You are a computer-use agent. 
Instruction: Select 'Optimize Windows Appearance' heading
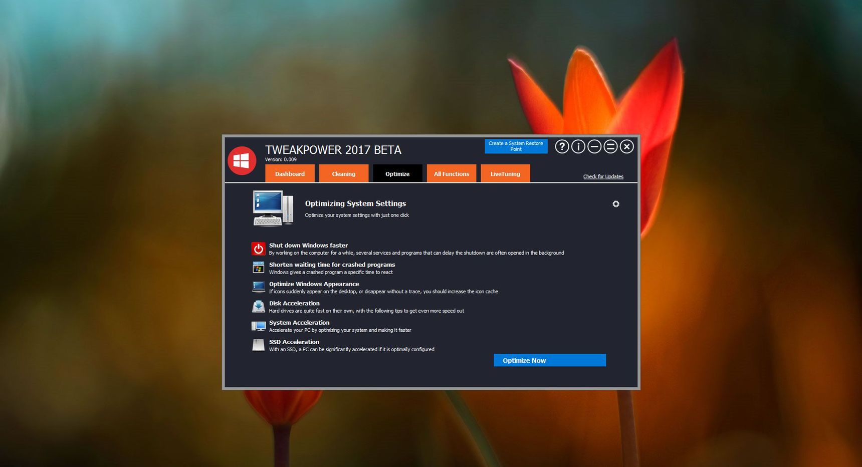pyautogui.click(x=314, y=284)
